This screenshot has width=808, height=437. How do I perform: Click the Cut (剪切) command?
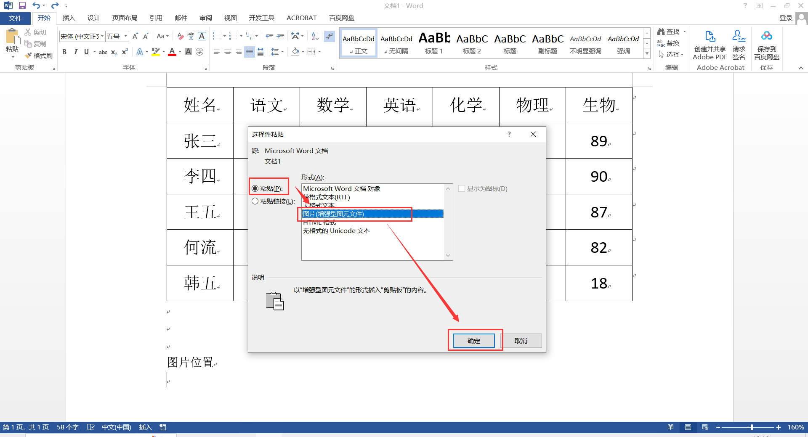(35, 32)
